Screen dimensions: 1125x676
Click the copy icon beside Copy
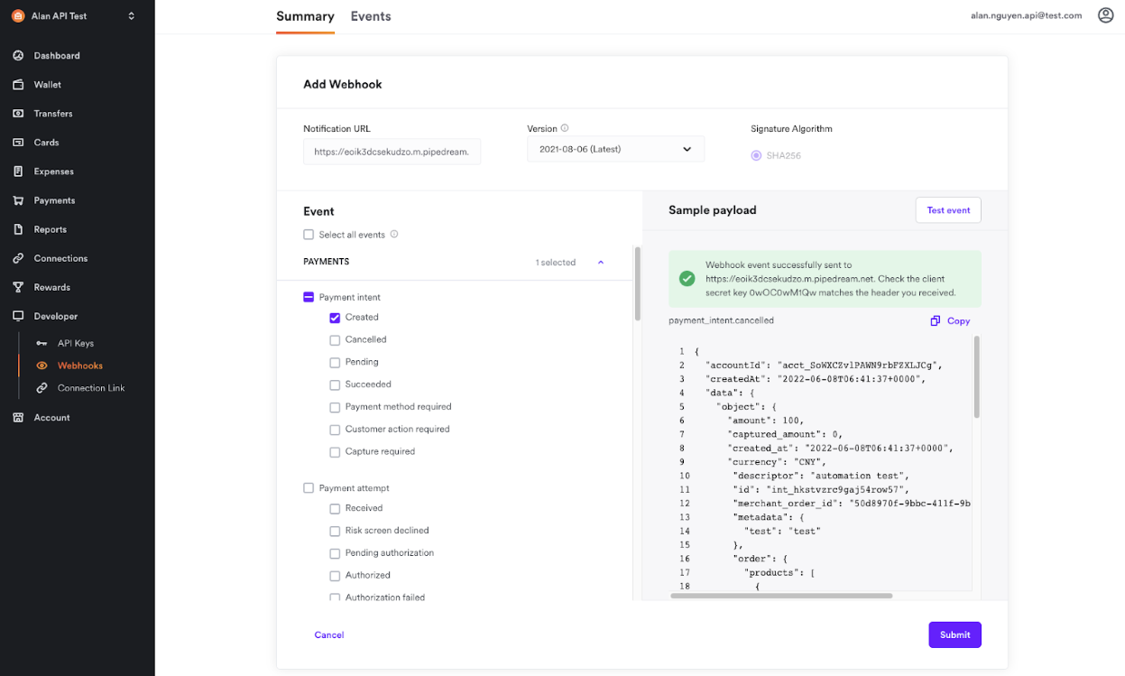click(x=936, y=321)
